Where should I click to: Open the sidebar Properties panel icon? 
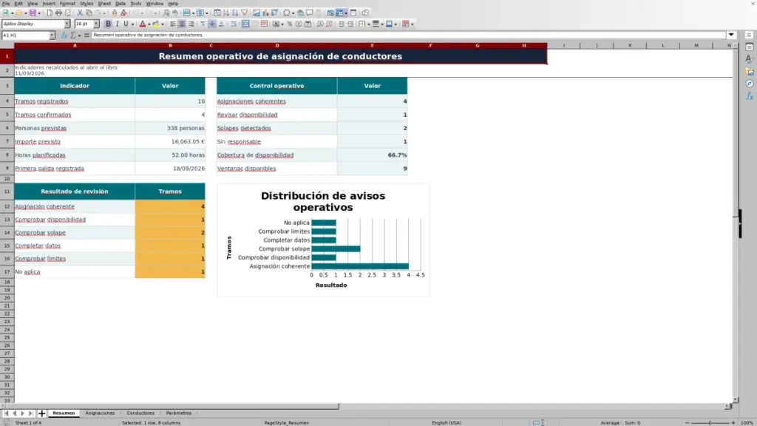tap(750, 47)
